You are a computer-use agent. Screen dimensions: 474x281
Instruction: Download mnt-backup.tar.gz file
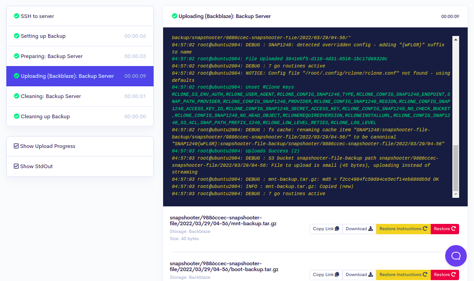pyautogui.click(x=359, y=229)
